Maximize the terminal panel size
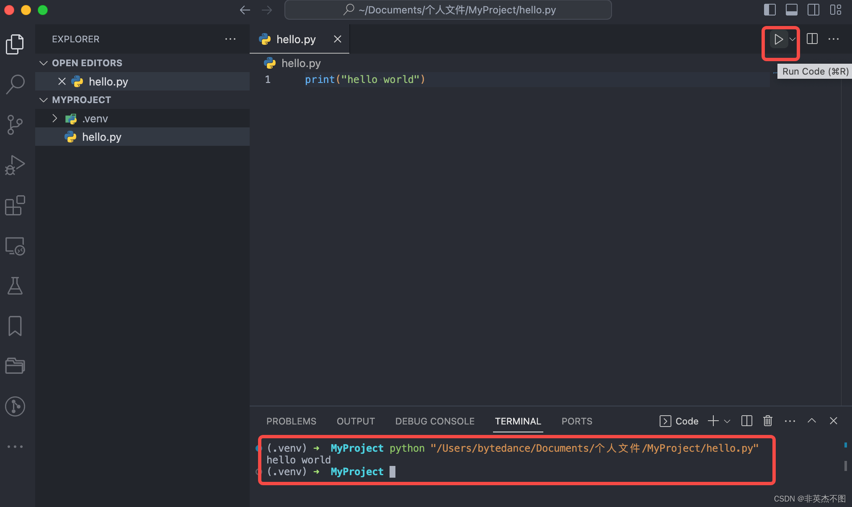 pyautogui.click(x=811, y=421)
